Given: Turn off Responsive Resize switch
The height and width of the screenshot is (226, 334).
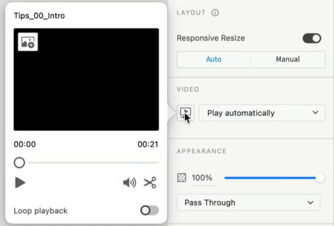Looking at the screenshot, I should (312, 38).
